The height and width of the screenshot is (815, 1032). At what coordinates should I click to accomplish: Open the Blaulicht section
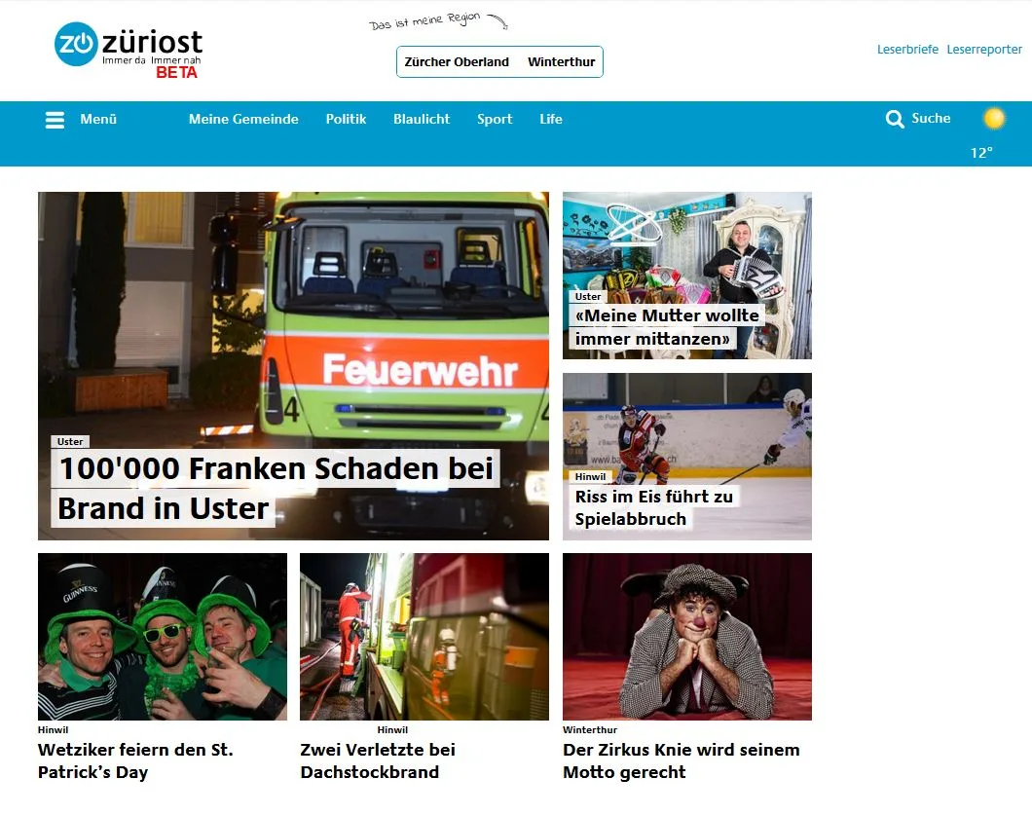pos(422,119)
